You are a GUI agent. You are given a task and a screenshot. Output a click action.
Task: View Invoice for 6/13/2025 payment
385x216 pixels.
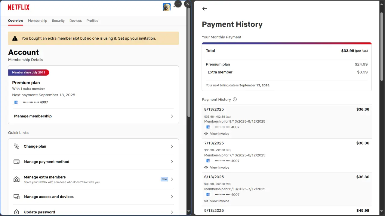pos(220,201)
